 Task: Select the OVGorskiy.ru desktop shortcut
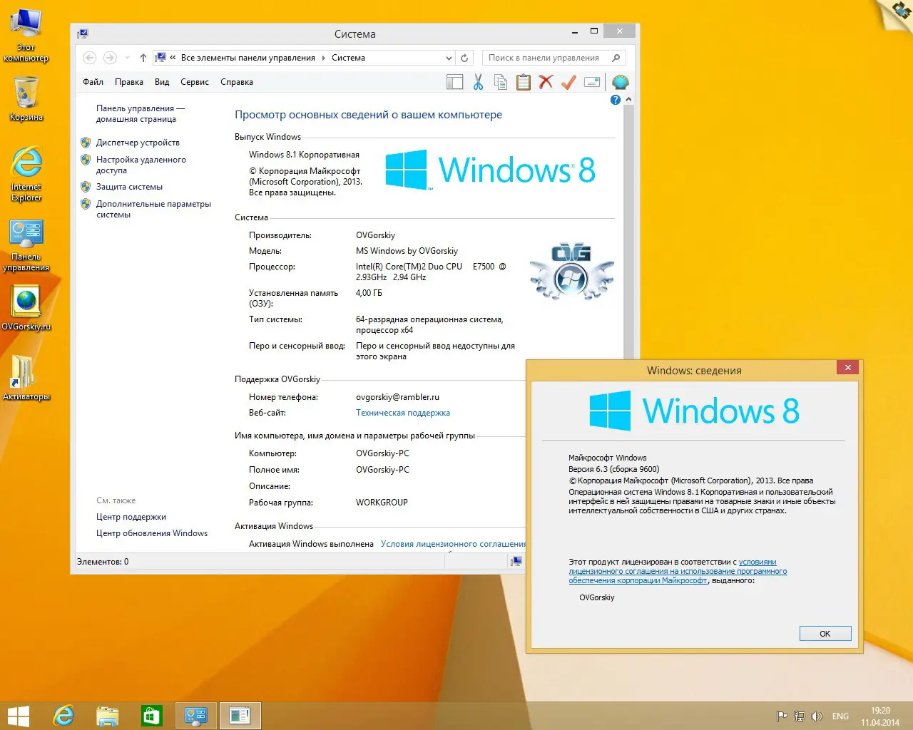click(26, 308)
